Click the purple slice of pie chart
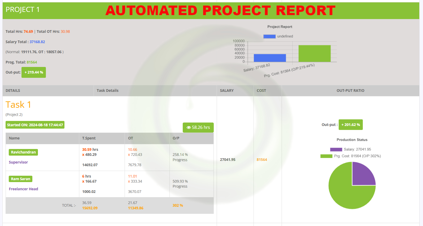This screenshot has height=226, width=423. point(362,175)
